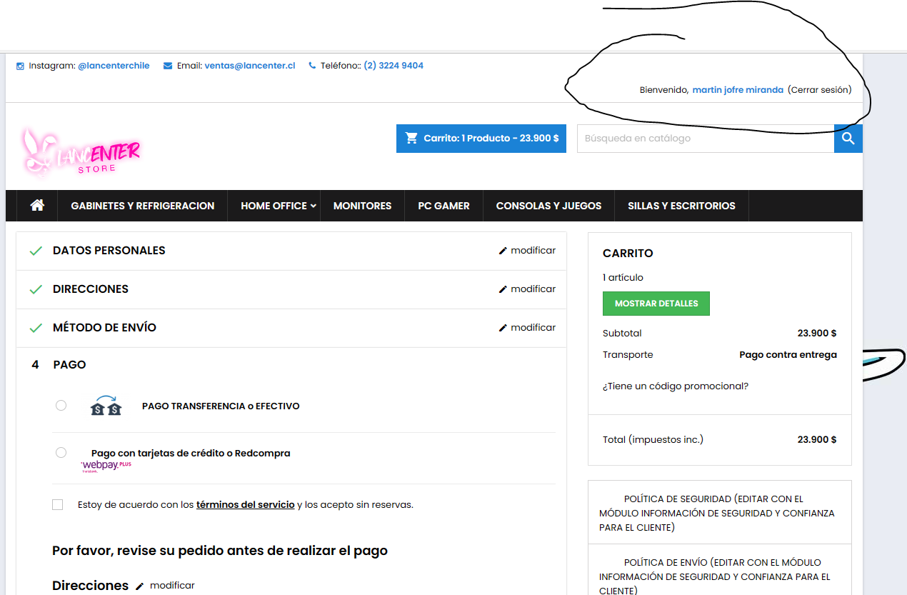This screenshot has width=907, height=595.
Task: Click the email envelope icon
Action: [x=168, y=66]
